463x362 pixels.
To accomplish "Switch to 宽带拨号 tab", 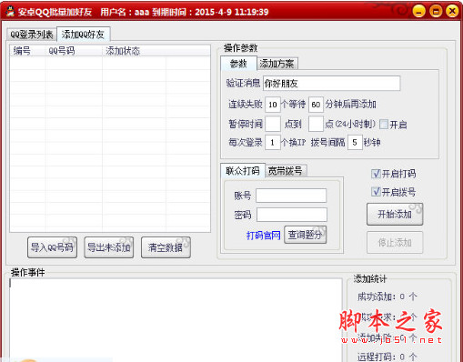I will [286, 171].
